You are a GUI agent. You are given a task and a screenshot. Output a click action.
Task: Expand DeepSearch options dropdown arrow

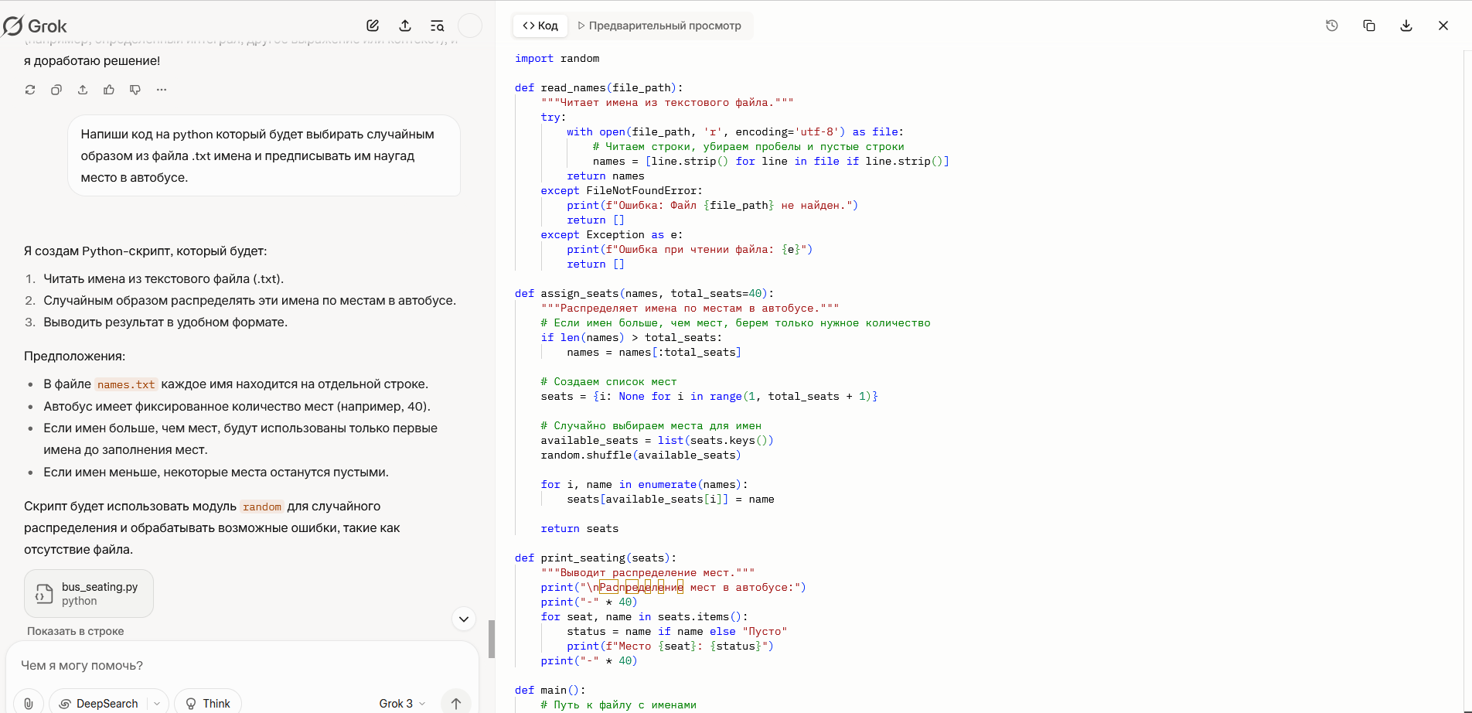tap(158, 703)
